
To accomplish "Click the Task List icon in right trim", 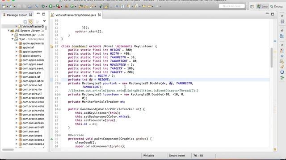I will (282, 22).
